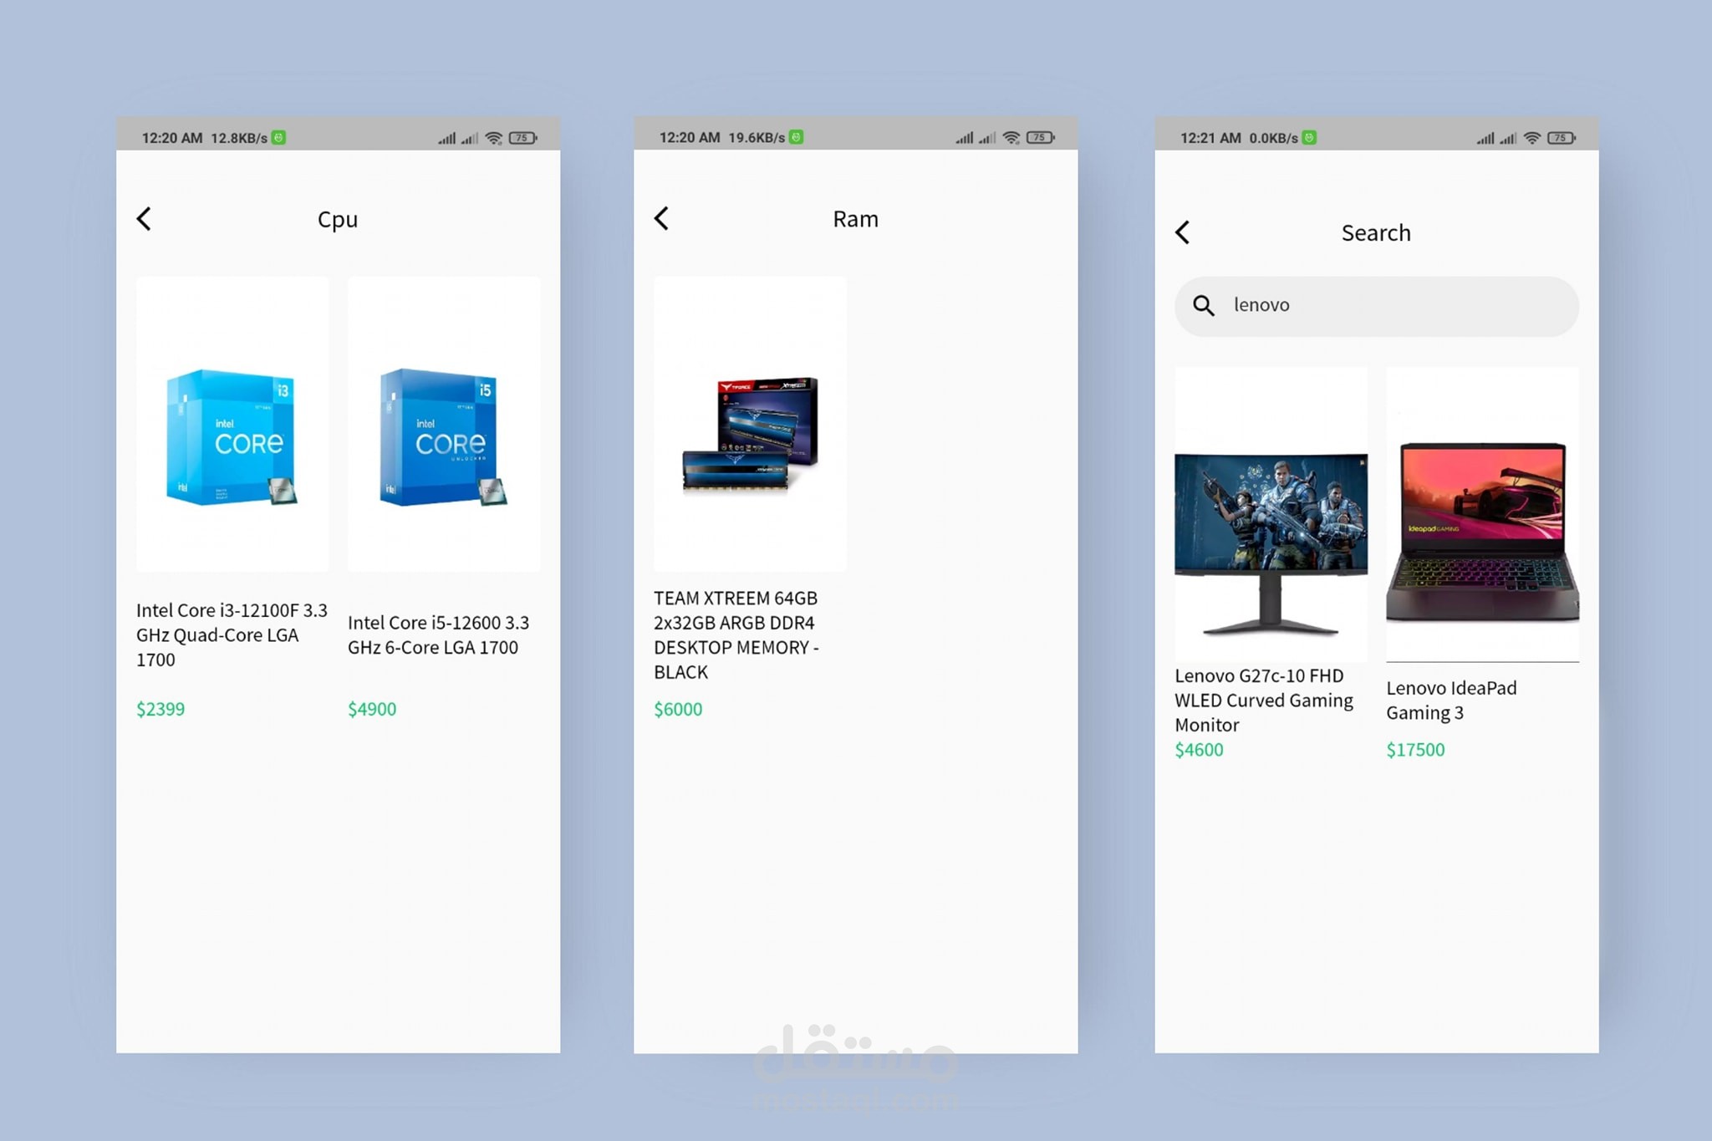Tap green icon beside 19.6KB/s speed
The width and height of the screenshot is (1712, 1141).
(797, 137)
